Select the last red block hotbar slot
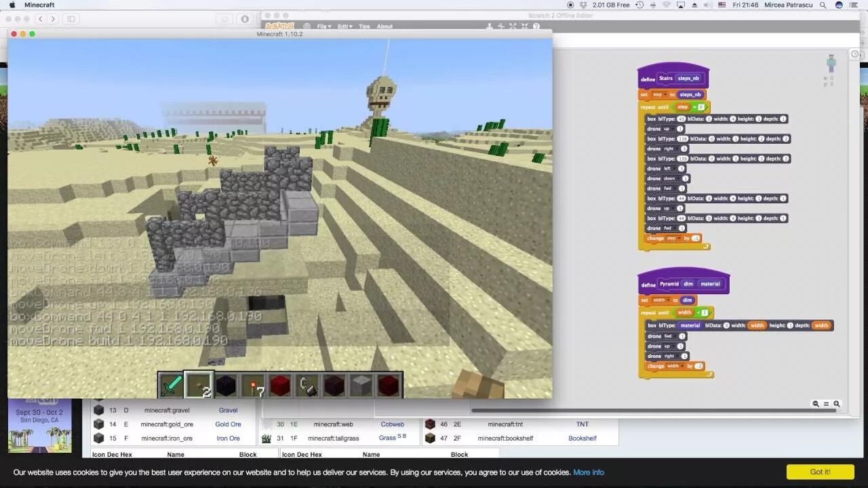Viewport: 868px width, 488px height. pyautogui.click(x=389, y=386)
